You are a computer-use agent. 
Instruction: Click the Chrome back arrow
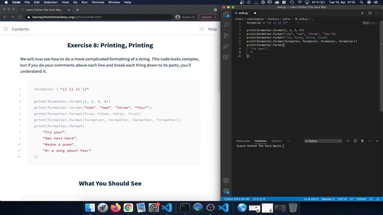click(5, 17)
